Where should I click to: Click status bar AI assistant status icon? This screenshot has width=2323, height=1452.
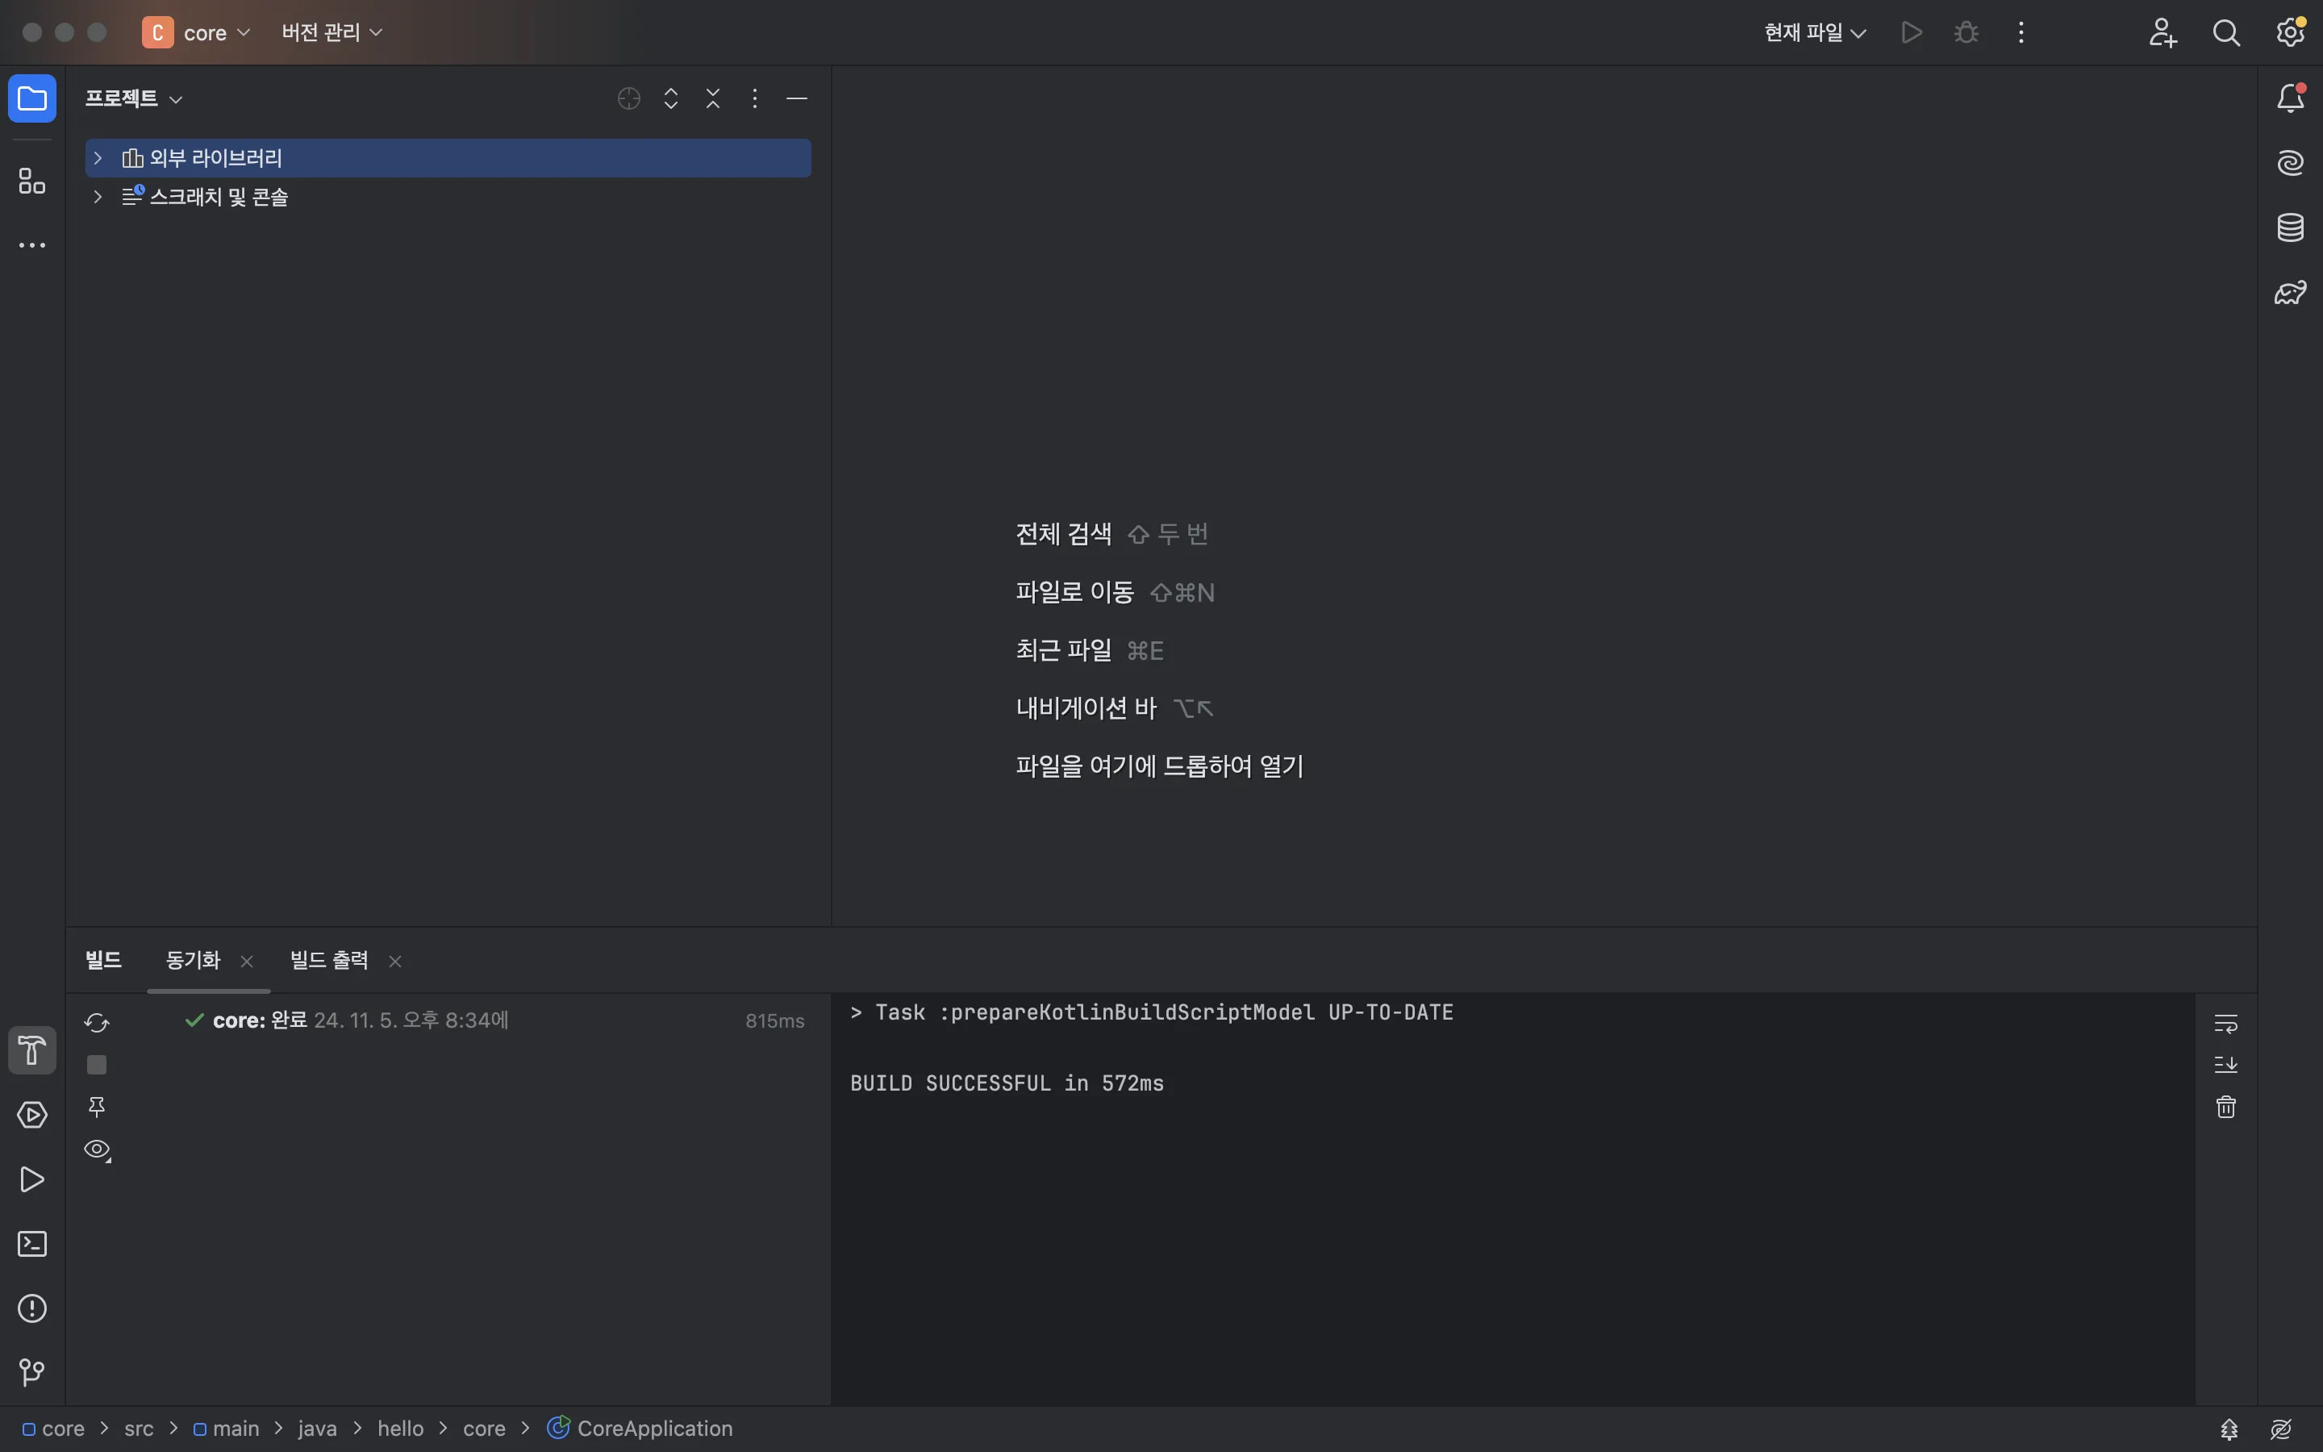[2281, 1429]
